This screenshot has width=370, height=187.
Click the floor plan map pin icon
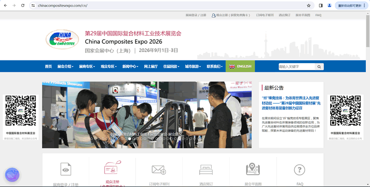(x=253, y=169)
